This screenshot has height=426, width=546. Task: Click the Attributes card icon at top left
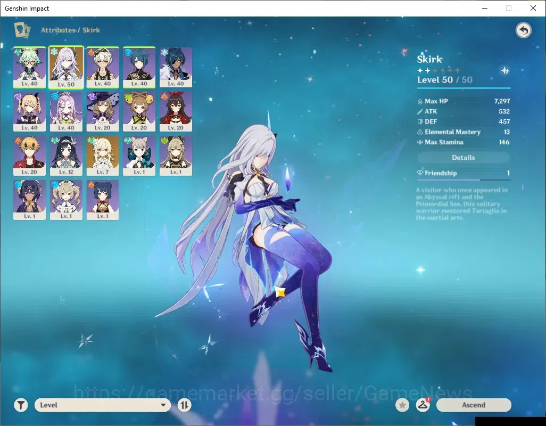click(x=22, y=30)
